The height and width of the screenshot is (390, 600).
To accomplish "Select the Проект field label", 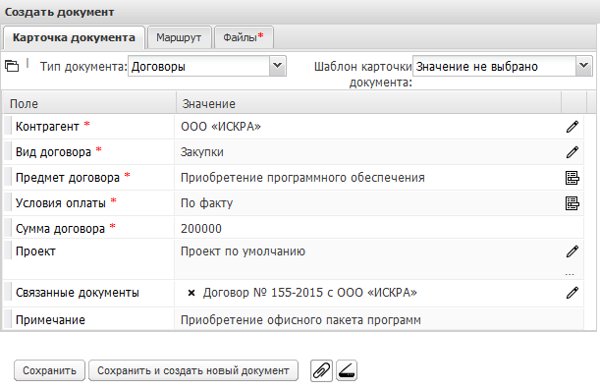I will (x=35, y=251).
